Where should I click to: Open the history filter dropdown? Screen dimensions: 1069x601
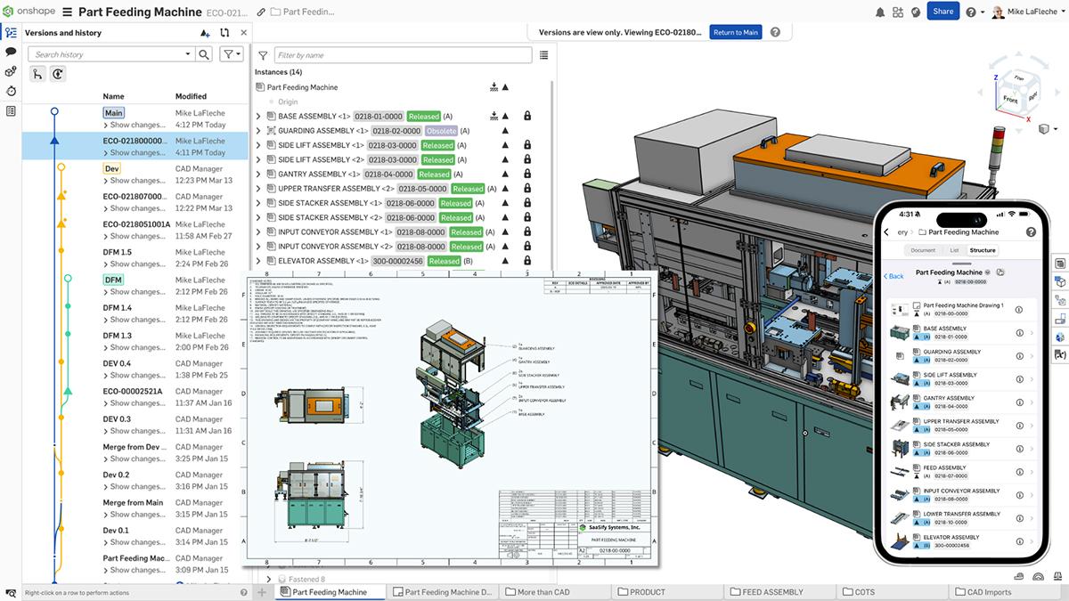click(x=231, y=54)
